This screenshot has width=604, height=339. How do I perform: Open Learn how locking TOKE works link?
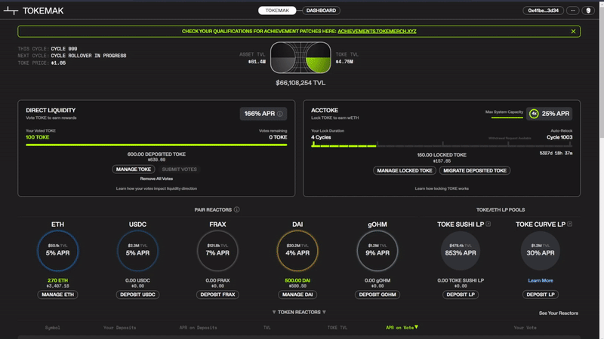[x=442, y=188]
